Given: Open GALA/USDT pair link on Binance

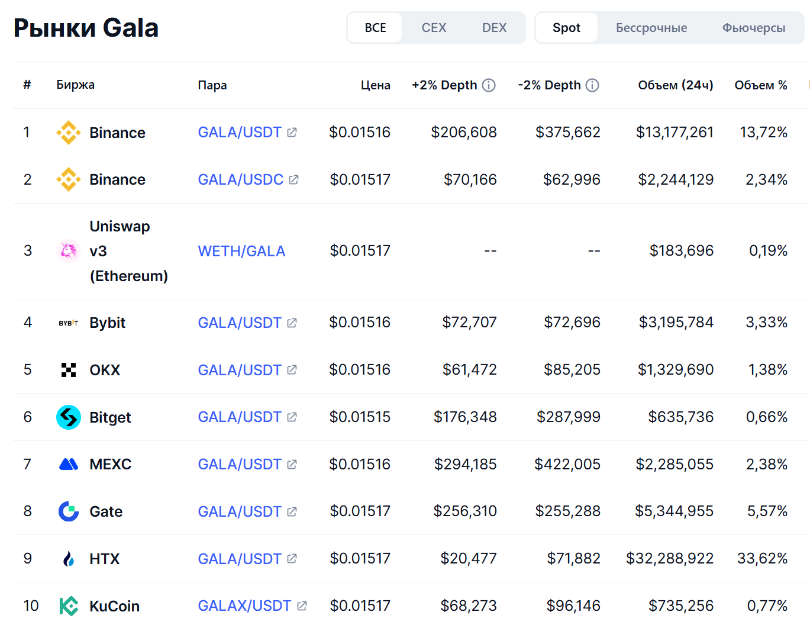Looking at the screenshot, I should coord(240,133).
